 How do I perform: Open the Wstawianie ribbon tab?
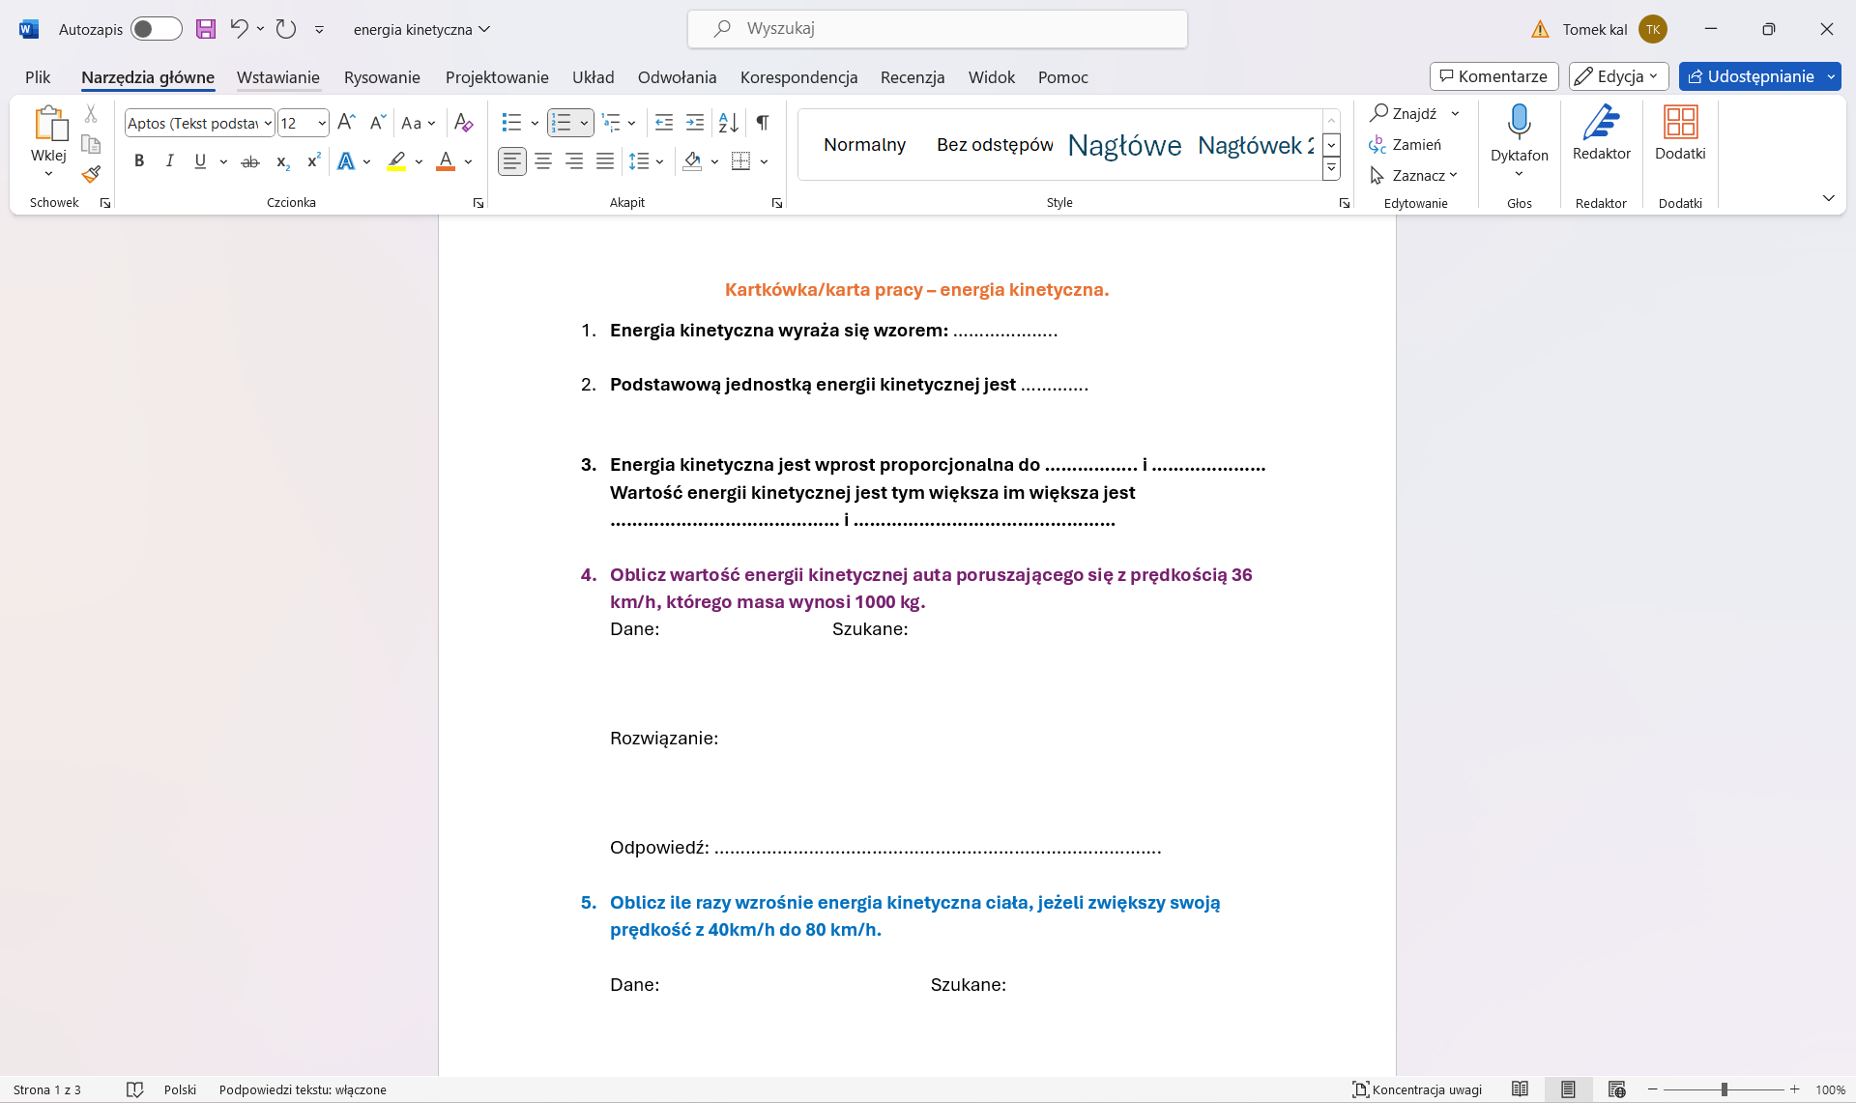tap(277, 77)
